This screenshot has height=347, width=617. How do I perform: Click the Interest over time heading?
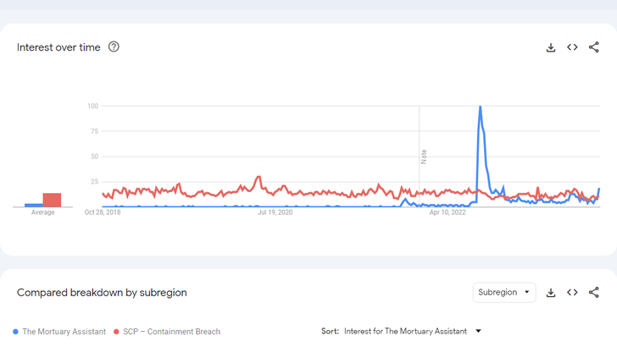tap(58, 47)
